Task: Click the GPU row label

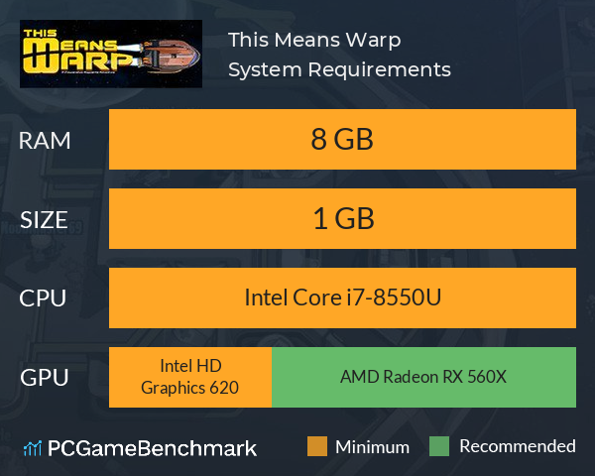Action: pos(45,378)
